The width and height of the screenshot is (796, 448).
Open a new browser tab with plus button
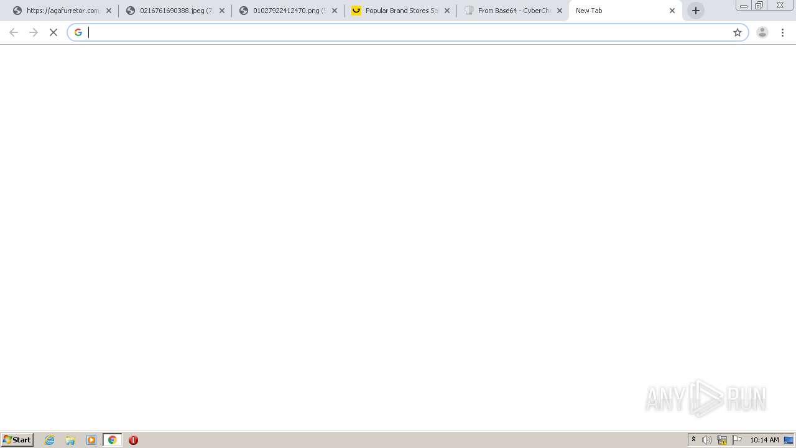click(696, 11)
